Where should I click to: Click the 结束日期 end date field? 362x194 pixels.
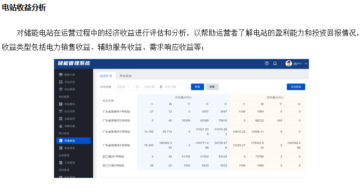click(174, 87)
